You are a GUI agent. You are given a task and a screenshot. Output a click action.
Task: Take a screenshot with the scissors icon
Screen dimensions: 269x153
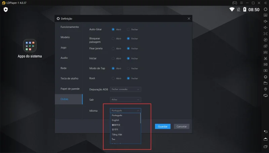point(265,58)
